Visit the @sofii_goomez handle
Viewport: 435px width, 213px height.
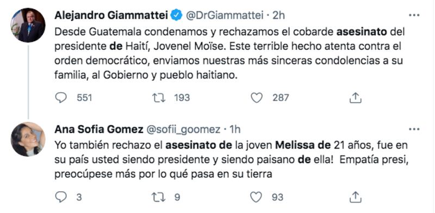click(183, 130)
